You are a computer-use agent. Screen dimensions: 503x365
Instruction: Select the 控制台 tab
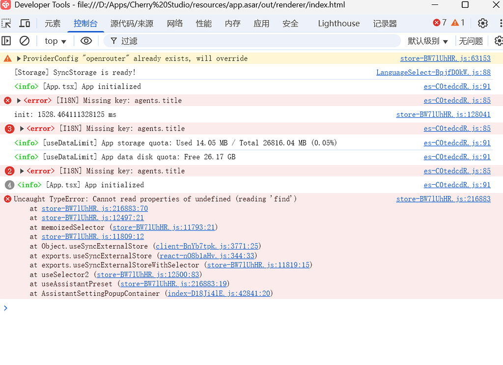[85, 24]
